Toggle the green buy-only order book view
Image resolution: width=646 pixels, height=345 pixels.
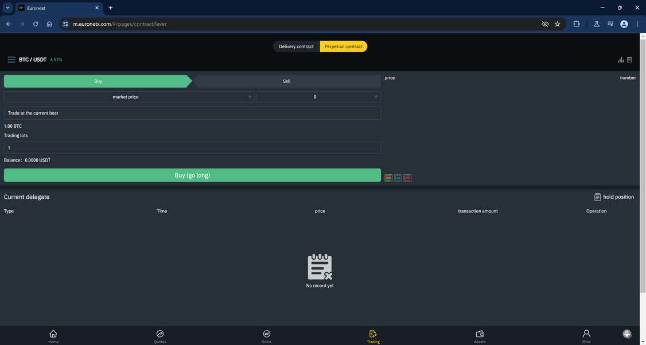click(x=398, y=178)
